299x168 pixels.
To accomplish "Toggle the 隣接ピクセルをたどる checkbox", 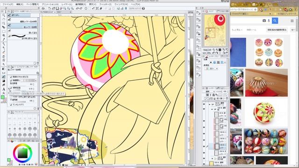I will 11,77.
